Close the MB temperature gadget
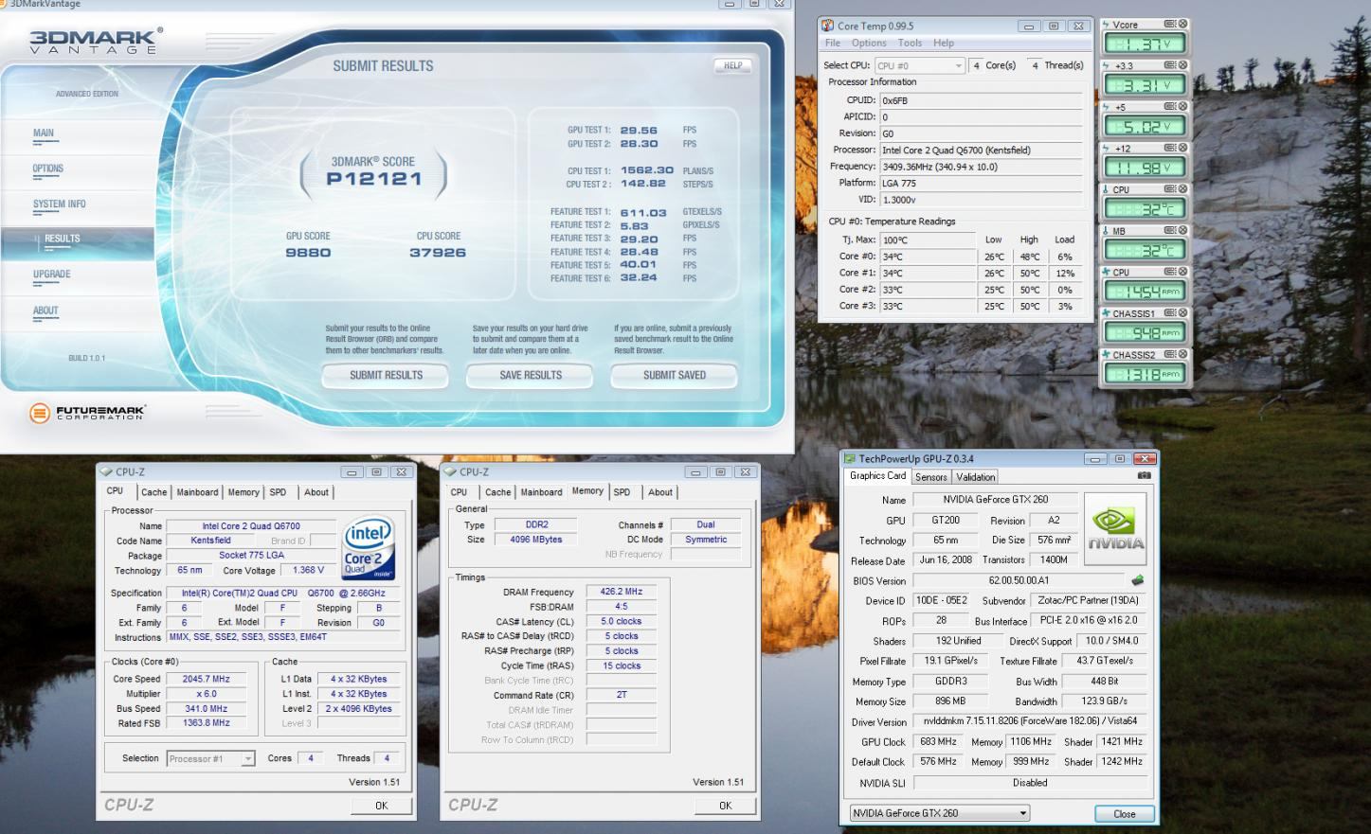Viewport: 1371px width, 834px height. coord(1182,230)
